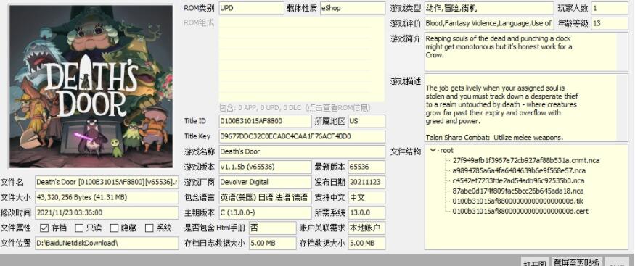Click the 文件位置 field D:\BaiduNetdiskDownload\
The height and width of the screenshot is (266, 635).
(107, 243)
